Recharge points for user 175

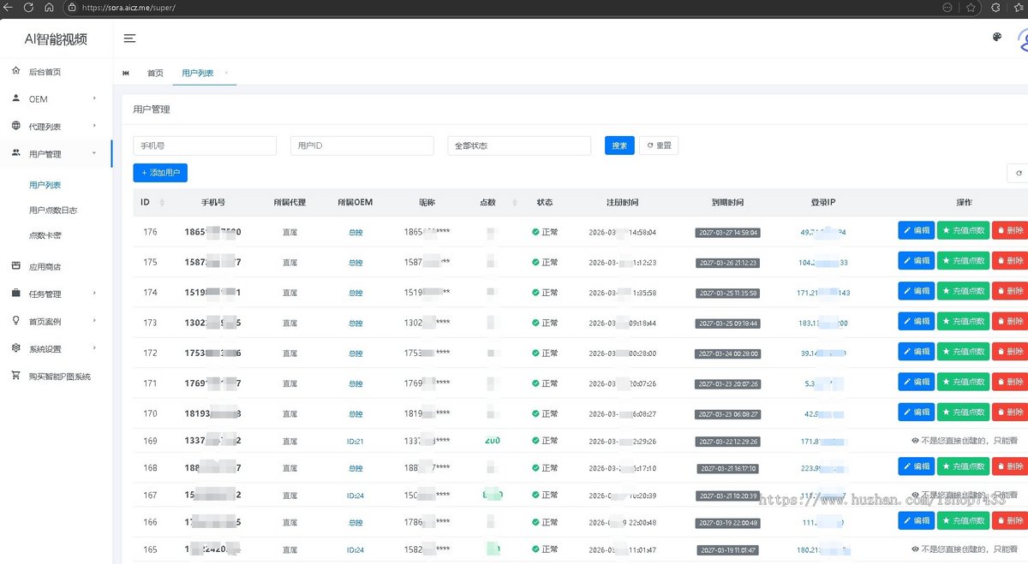coord(963,260)
